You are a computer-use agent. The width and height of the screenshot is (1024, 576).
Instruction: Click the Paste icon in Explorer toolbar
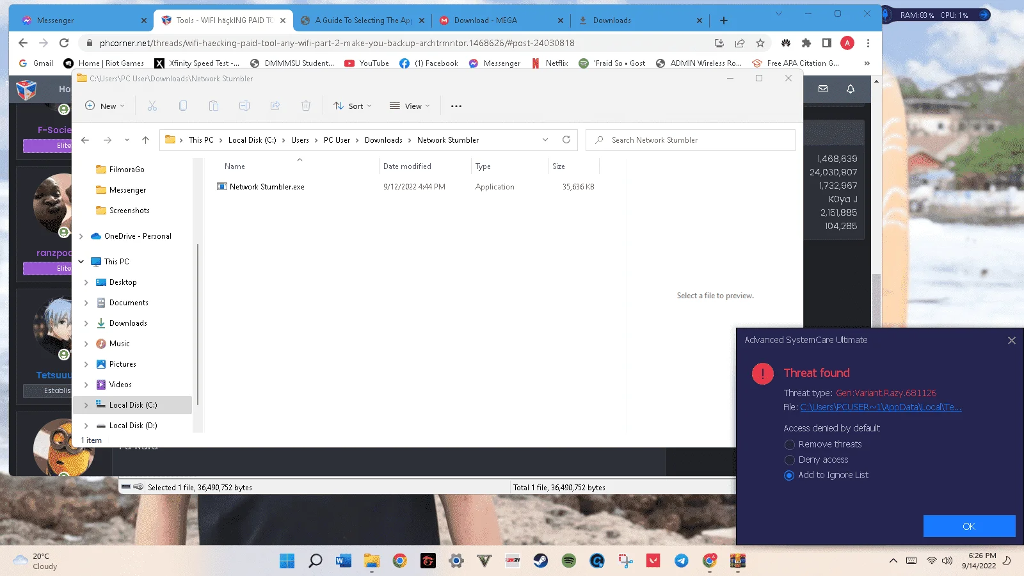(x=214, y=106)
